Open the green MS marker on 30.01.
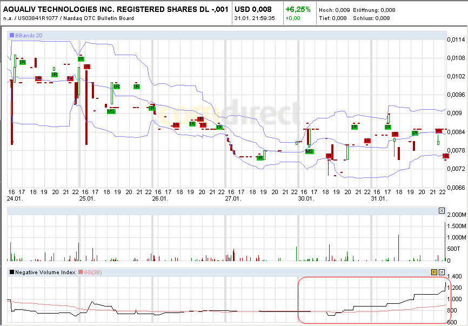This screenshot has height=326, width=468. pos(309,151)
